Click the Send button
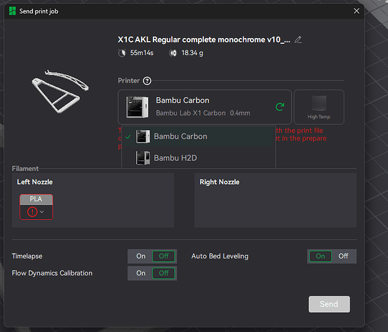The width and height of the screenshot is (388, 332). click(329, 304)
